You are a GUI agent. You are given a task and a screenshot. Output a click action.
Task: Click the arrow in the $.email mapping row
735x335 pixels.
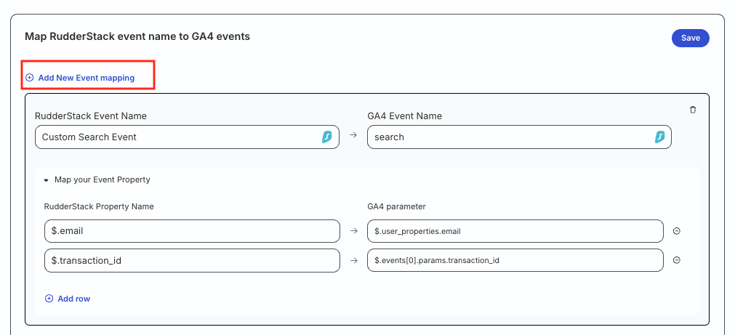354,231
